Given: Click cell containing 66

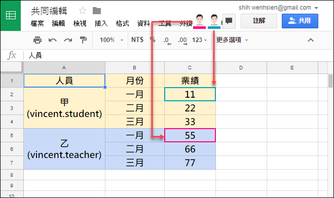Looking at the screenshot, I should [190, 149].
